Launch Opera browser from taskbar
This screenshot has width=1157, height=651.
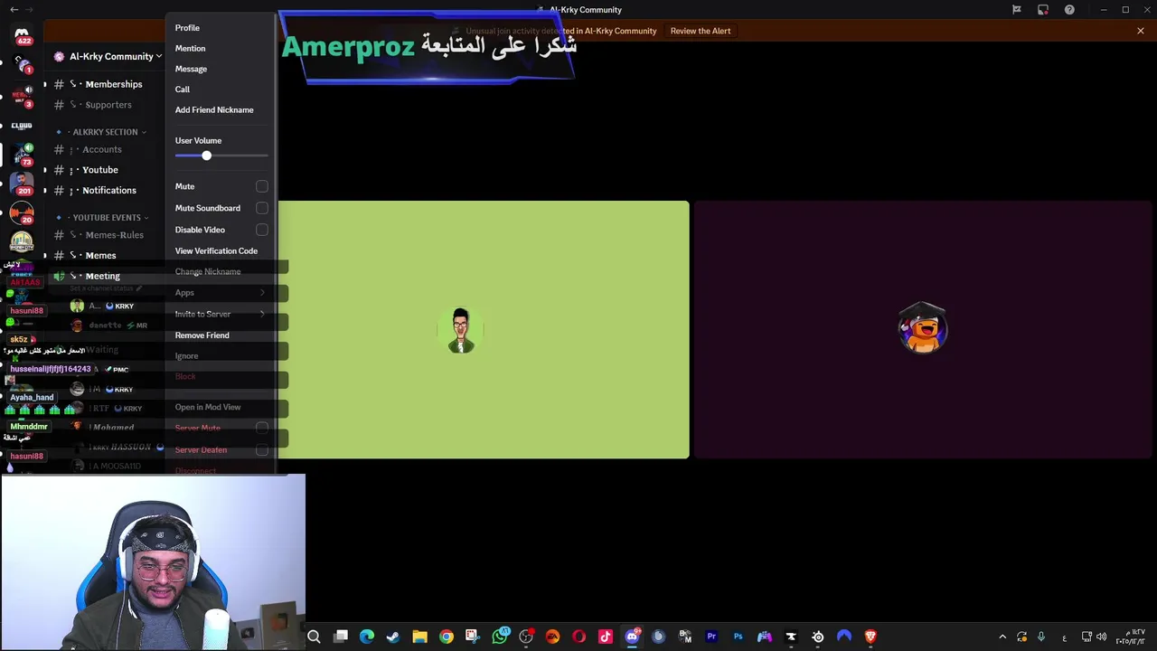click(x=578, y=637)
